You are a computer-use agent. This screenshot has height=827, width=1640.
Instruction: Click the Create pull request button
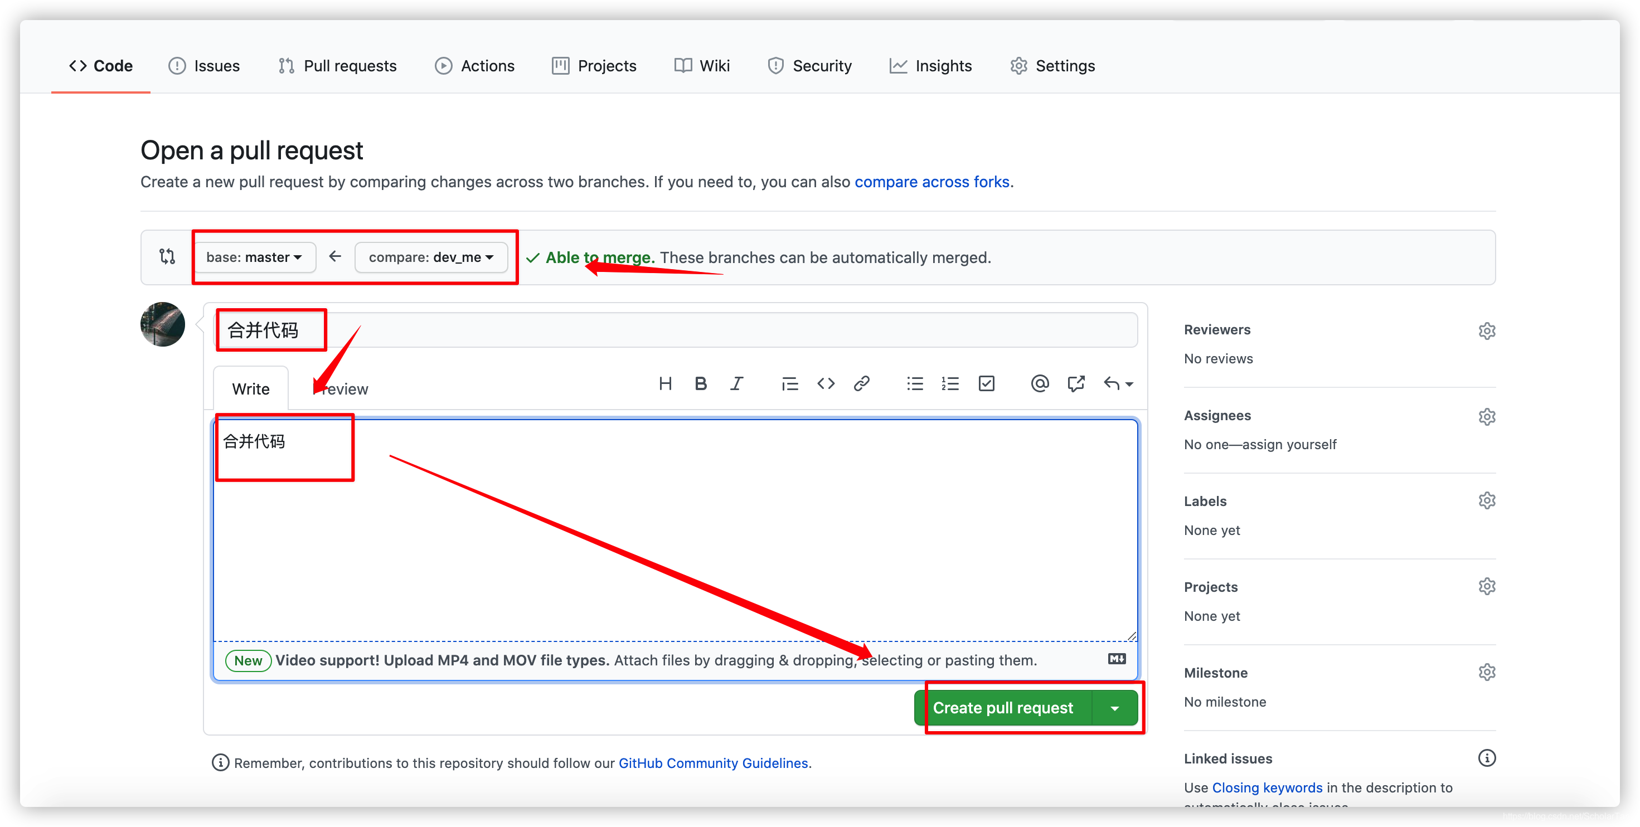(x=1003, y=708)
